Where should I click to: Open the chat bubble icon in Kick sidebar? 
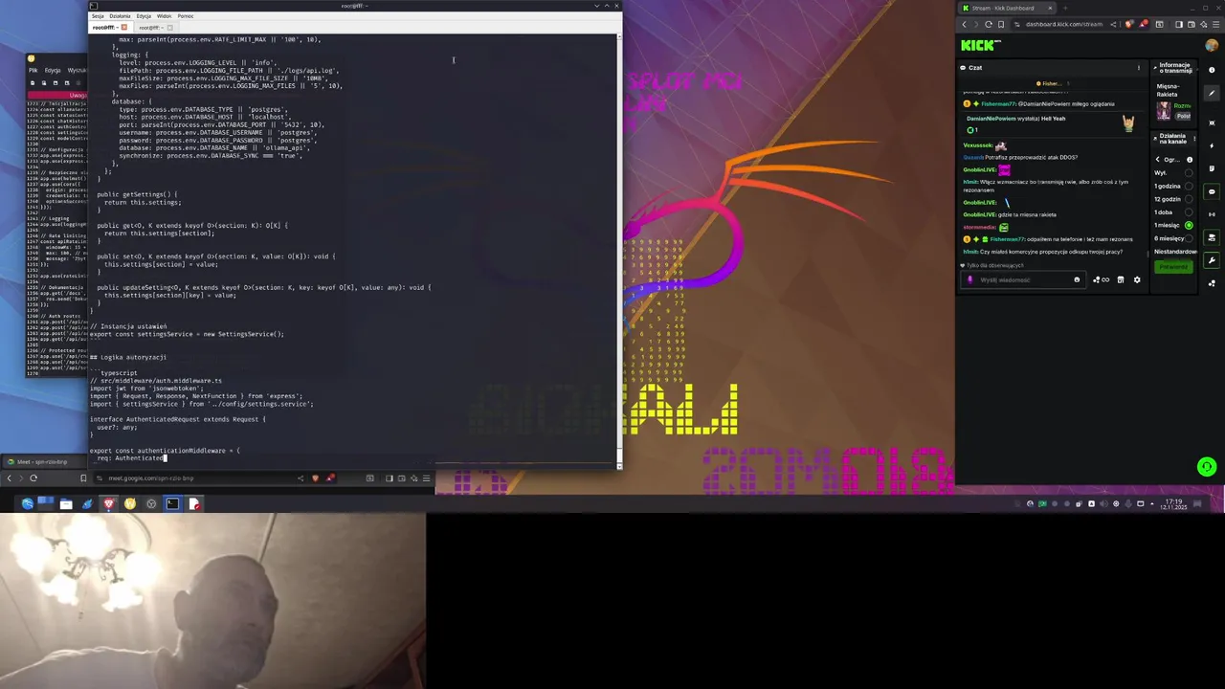click(x=1212, y=191)
